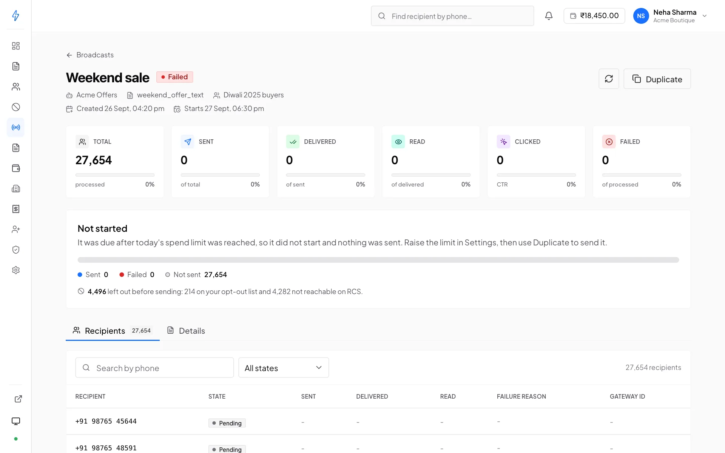Click the Not started progress bar
The width and height of the screenshot is (725, 453).
pos(378,260)
